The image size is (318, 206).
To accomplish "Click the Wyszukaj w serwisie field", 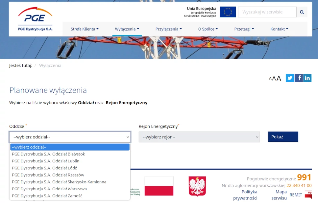I will pyautogui.click(x=267, y=12).
